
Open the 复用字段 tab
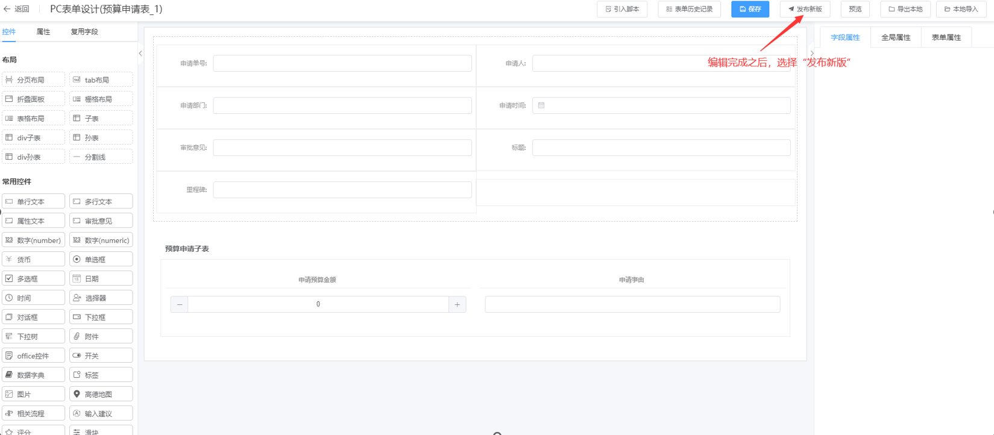(x=84, y=32)
